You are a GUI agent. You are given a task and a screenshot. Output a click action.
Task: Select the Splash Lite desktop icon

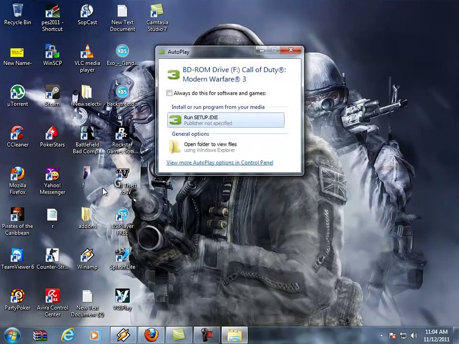(x=122, y=258)
